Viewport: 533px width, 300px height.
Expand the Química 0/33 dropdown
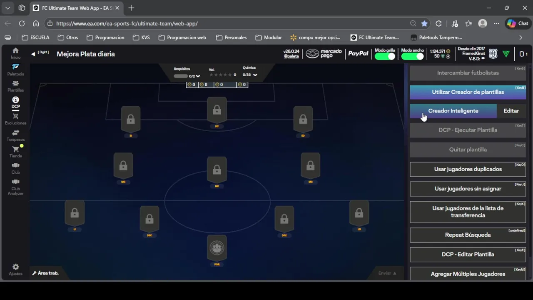[255, 75]
